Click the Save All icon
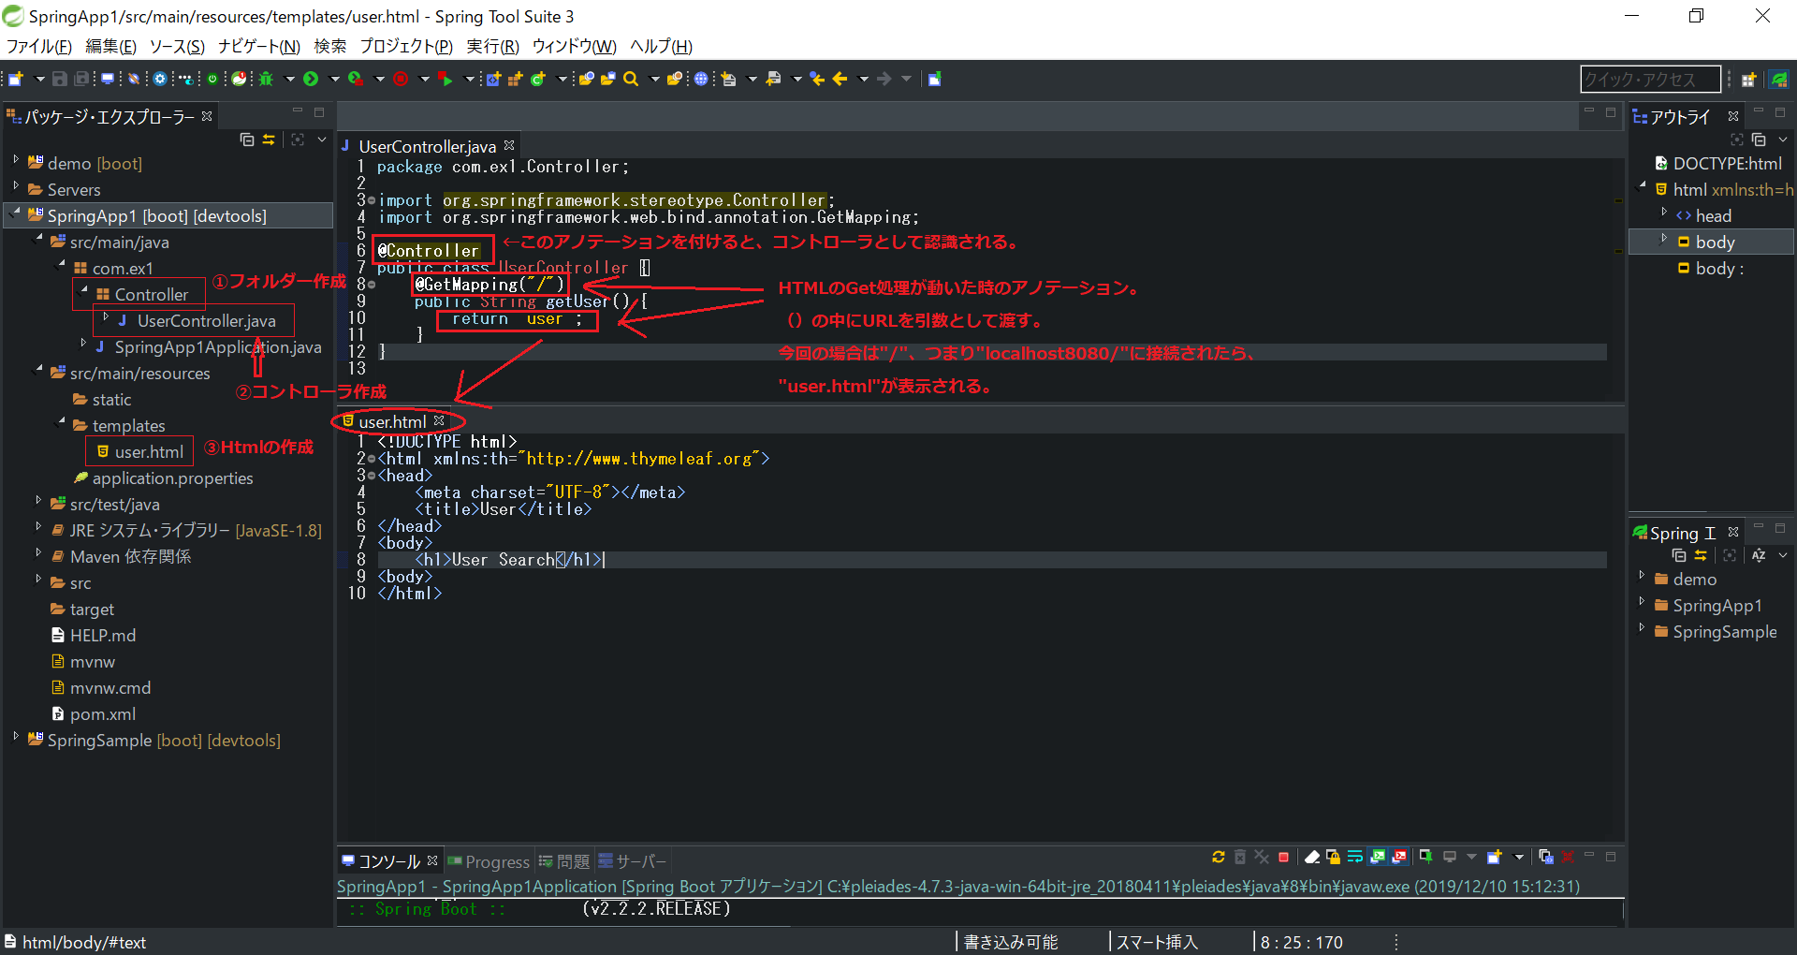 click(x=81, y=79)
